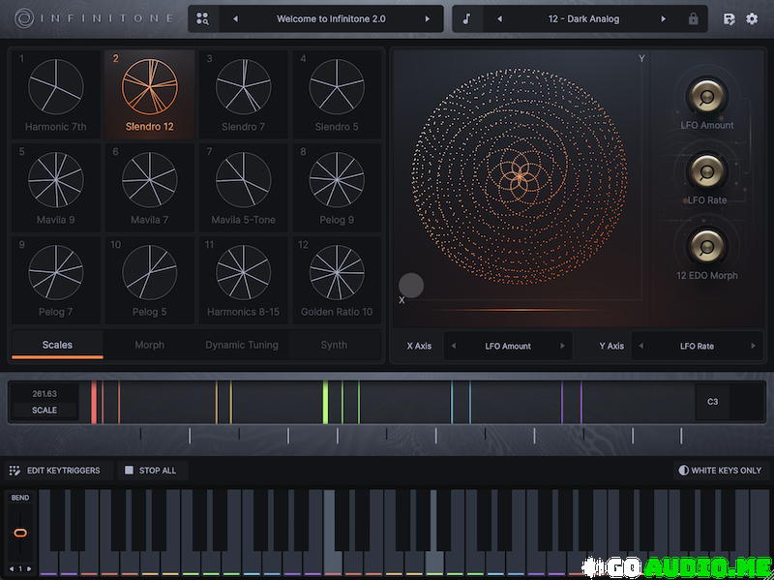Previous X Axis parameter arrow
Viewport: 774px width, 580px height.
click(454, 346)
